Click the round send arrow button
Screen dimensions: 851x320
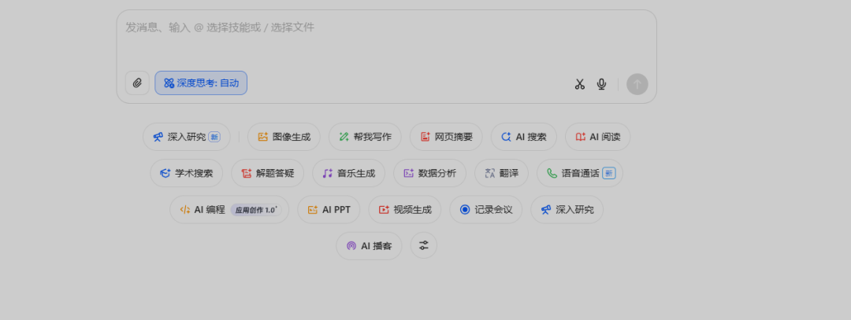637,84
